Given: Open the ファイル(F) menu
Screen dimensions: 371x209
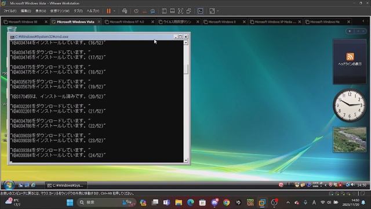Looking at the screenshot, I should pyautogui.click(x=10, y=11).
